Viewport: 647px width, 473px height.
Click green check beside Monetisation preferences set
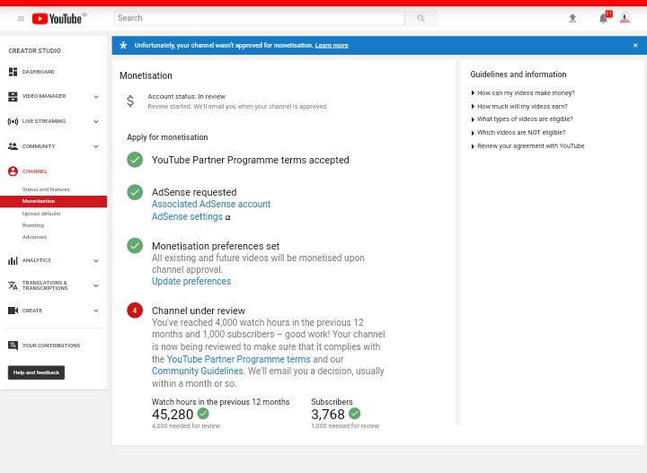(x=135, y=246)
